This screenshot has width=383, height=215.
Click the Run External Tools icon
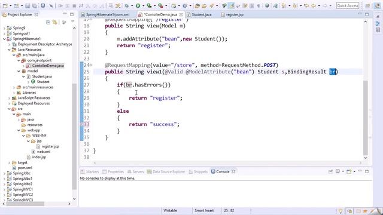[160, 5]
